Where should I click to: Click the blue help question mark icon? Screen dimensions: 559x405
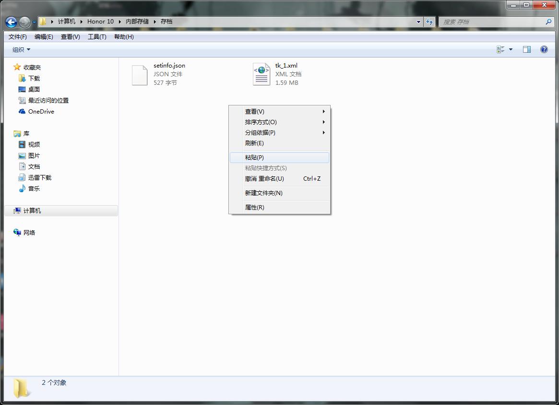(x=544, y=49)
